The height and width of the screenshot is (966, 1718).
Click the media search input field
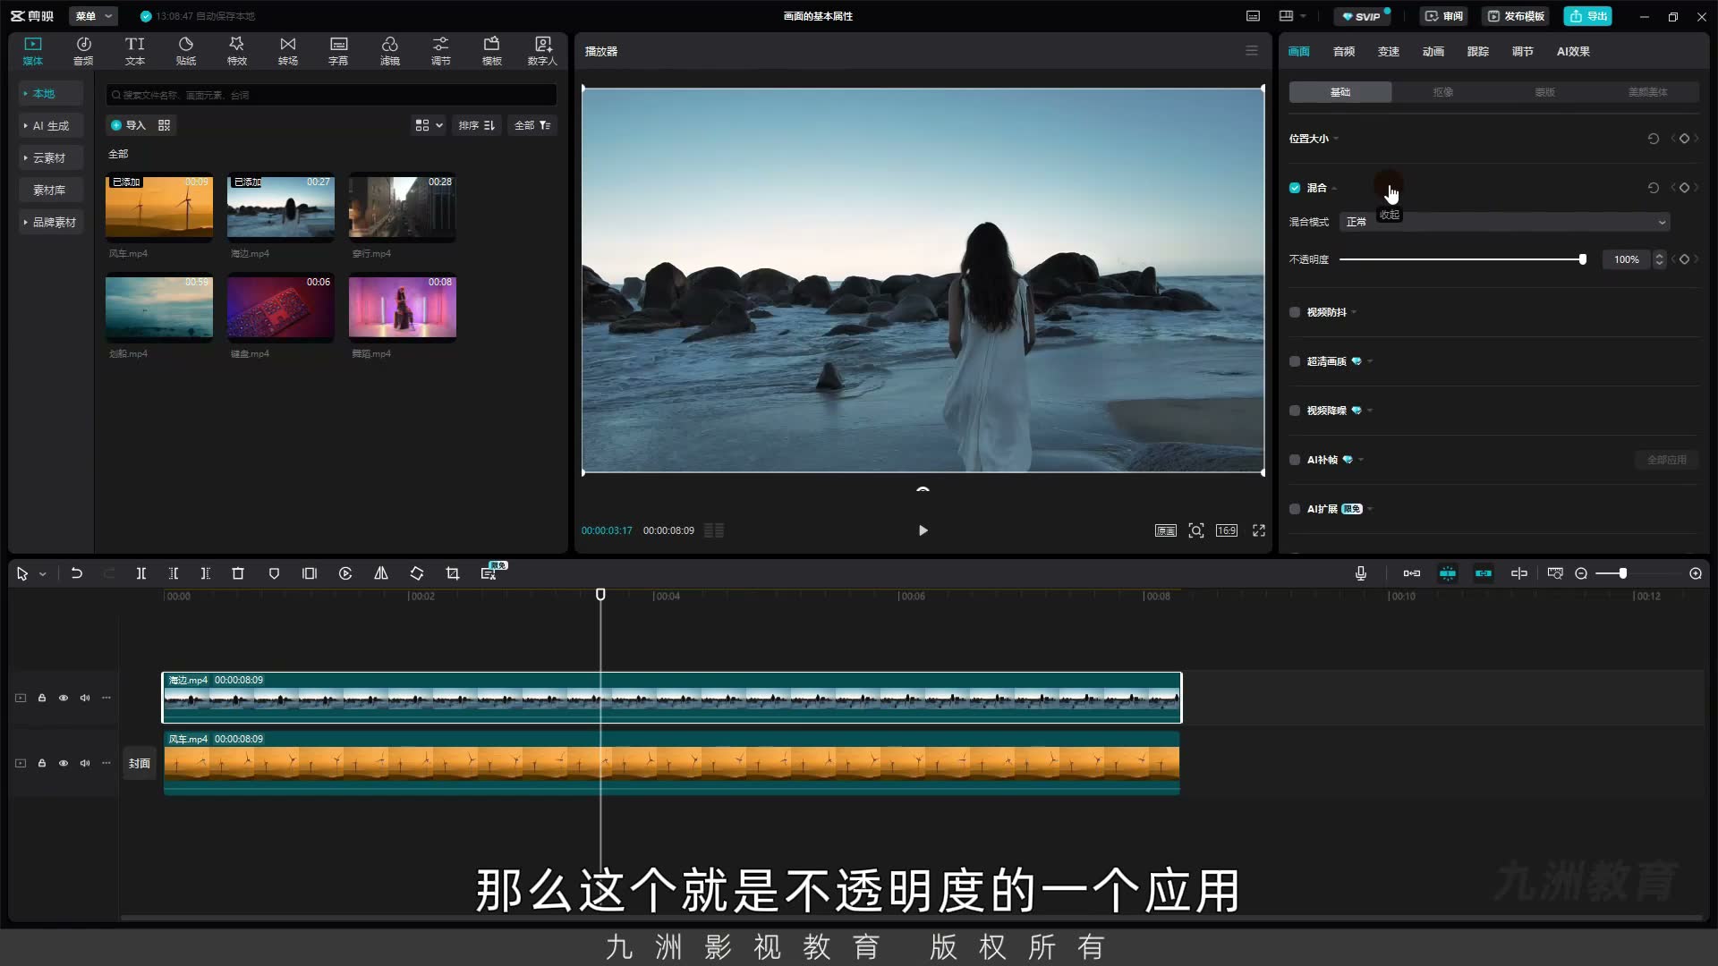(331, 95)
